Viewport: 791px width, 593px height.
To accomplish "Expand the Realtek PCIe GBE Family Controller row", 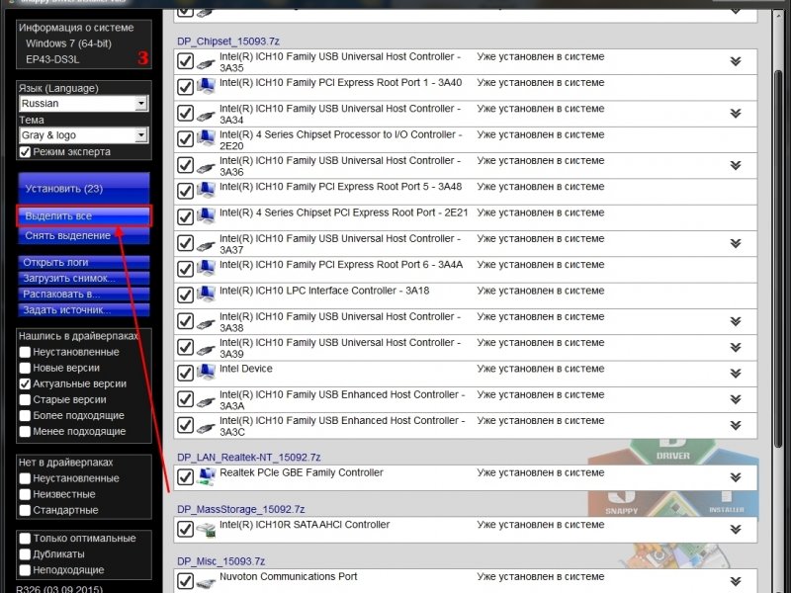I will coord(736,477).
